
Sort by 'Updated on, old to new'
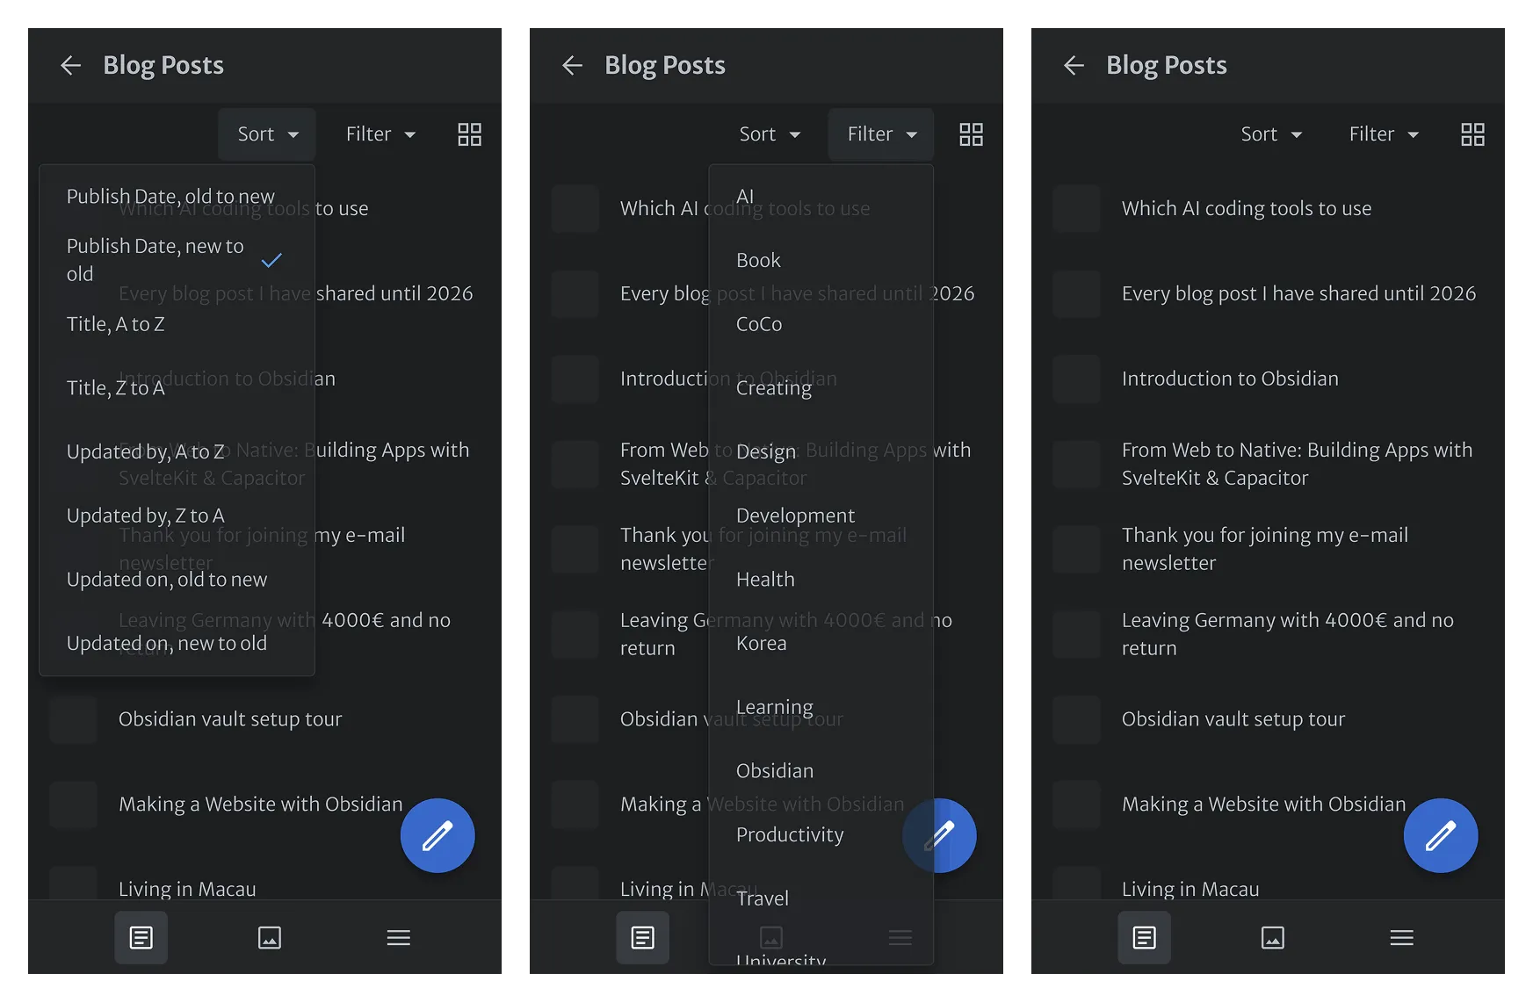(x=177, y=580)
